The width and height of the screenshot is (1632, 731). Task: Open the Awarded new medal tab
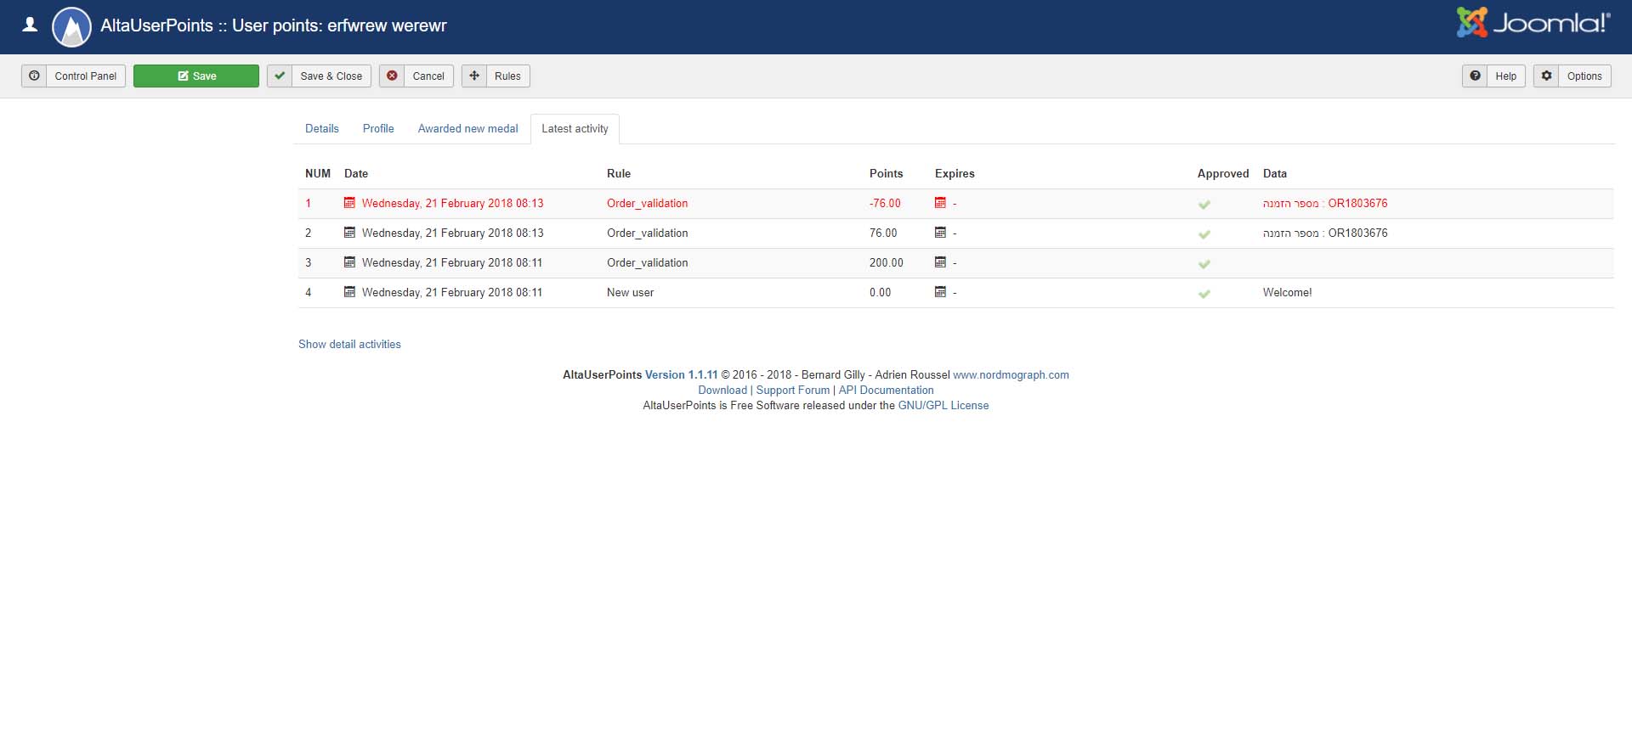[x=468, y=129]
